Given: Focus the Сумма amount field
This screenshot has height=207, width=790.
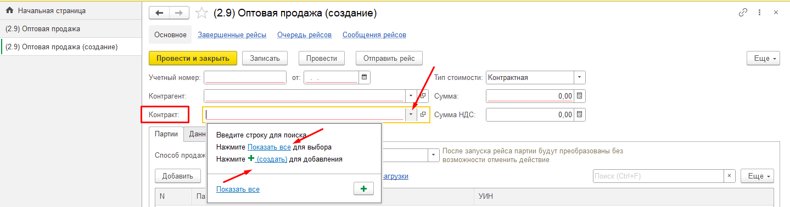Looking at the screenshot, I should [x=530, y=96].
